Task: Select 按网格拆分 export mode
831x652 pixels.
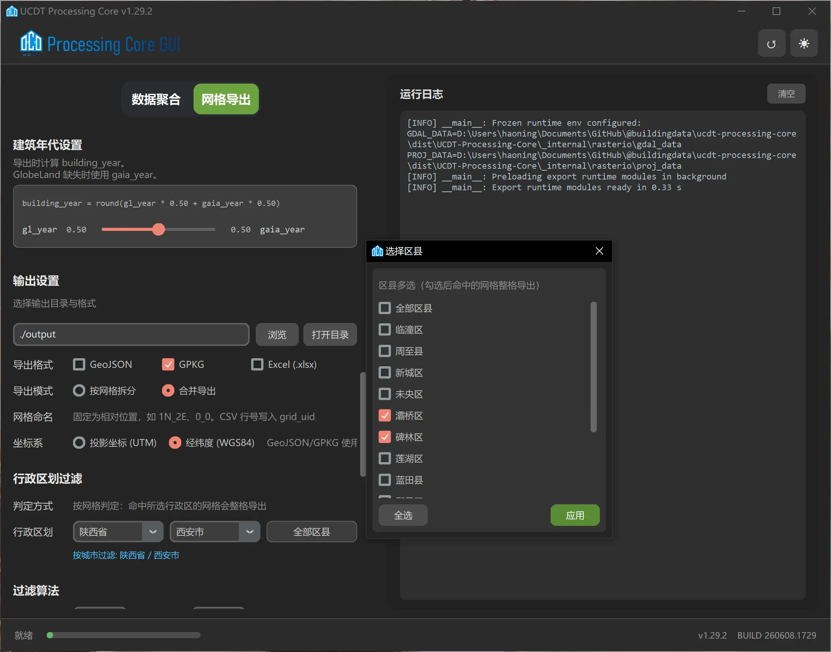Action: [x=79, y=390]
